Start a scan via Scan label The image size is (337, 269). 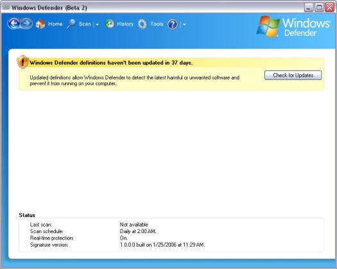[x=85, y=24]
